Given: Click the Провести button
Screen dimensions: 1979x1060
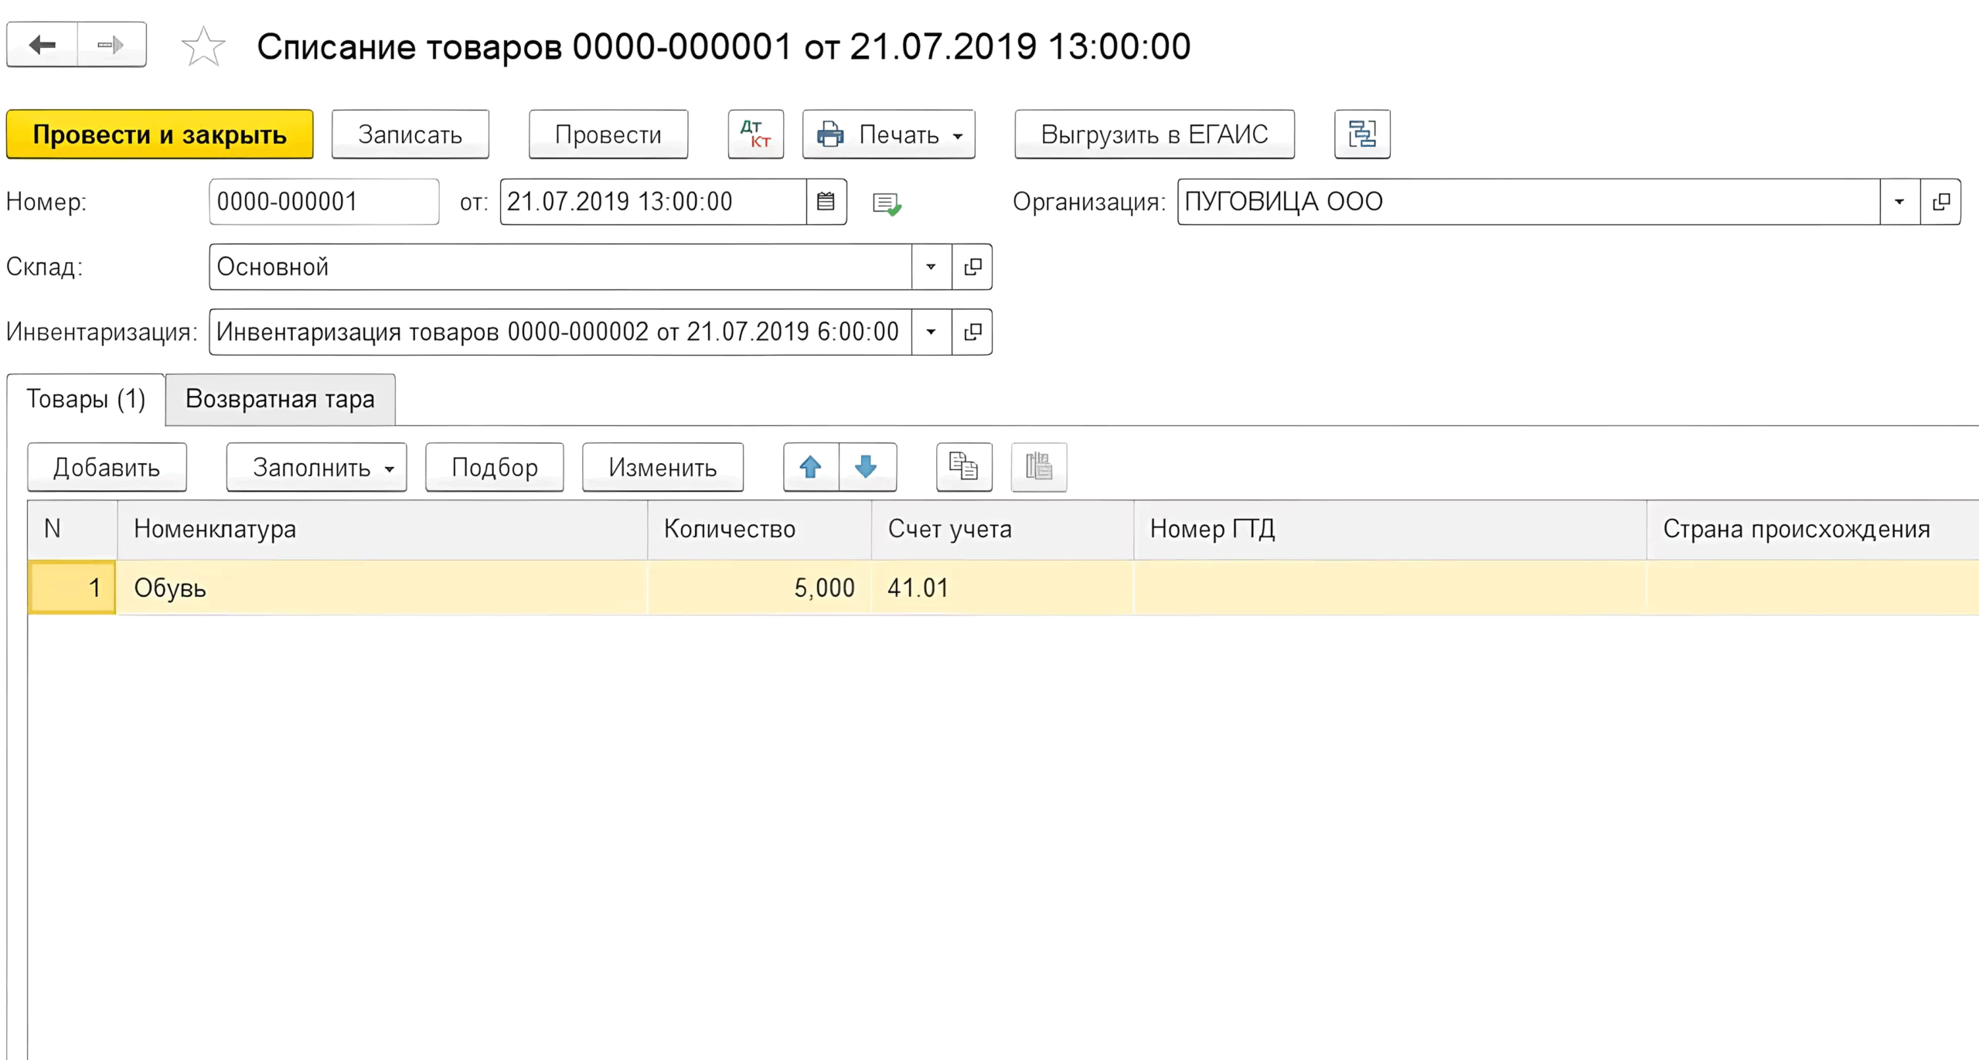Looking at the screenshot, I should point(608,134).
